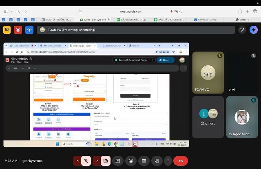Expand audio settings arrow beside microphone
The width and height of the screenshot is (261, 169).
[77, 161]
